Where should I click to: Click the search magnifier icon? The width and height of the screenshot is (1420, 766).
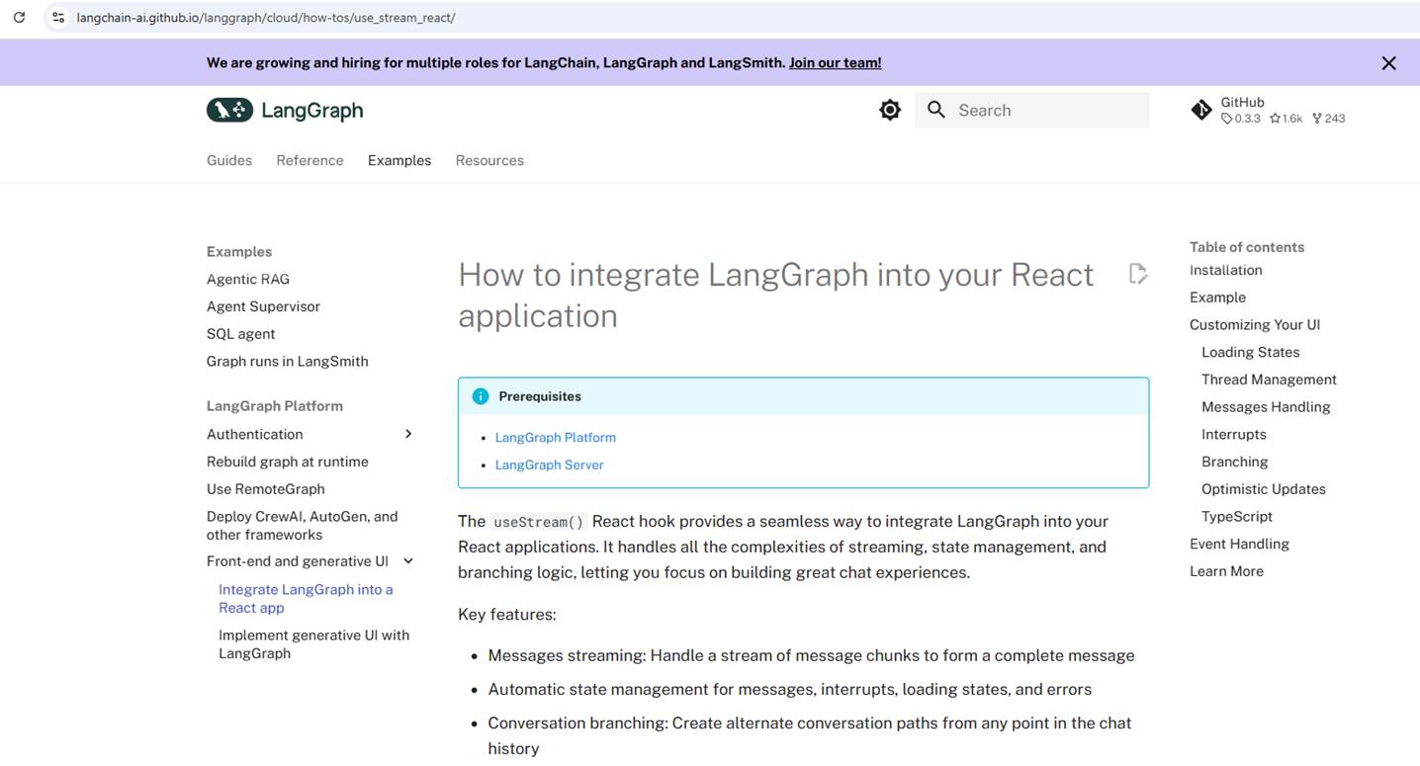click(935, 110)
